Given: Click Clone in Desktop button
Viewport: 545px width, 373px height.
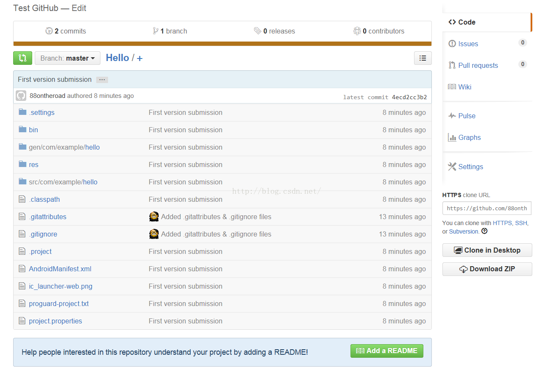Looking at the screenshot, I should tap(487, 250).
